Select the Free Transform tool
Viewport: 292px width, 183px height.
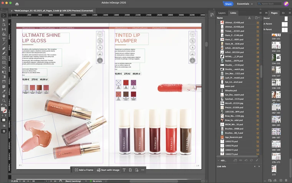click(4, 72)
